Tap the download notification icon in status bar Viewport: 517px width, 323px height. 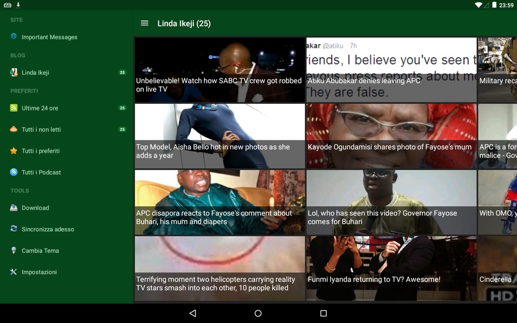[x=18, y=5]
